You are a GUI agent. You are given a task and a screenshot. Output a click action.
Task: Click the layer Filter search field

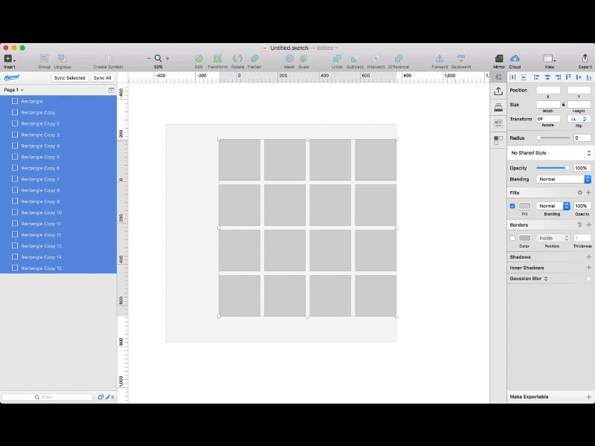point(47,397)
